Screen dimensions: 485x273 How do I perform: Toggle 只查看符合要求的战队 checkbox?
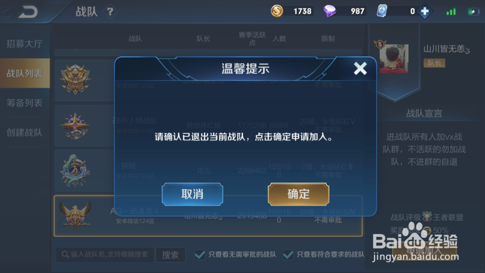click(288, 255)
